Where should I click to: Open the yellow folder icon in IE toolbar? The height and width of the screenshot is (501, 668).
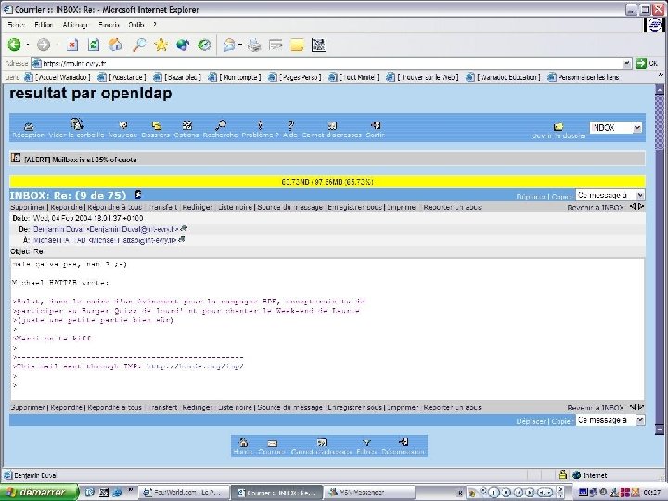point(298,45)
